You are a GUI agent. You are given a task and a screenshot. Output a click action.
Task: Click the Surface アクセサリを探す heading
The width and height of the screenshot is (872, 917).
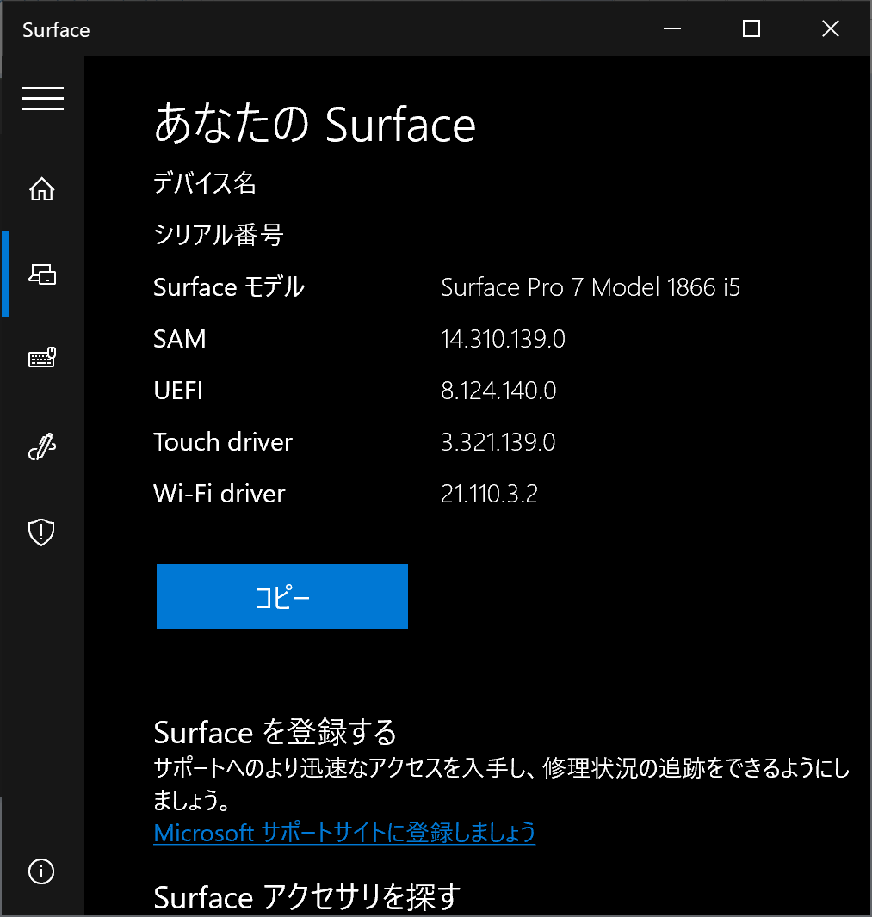(x=307, y=897)
